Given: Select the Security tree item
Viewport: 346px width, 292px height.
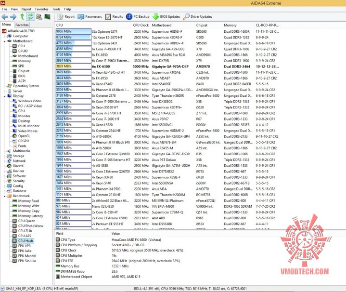Looking at the screenshot, I should point(19,181).
